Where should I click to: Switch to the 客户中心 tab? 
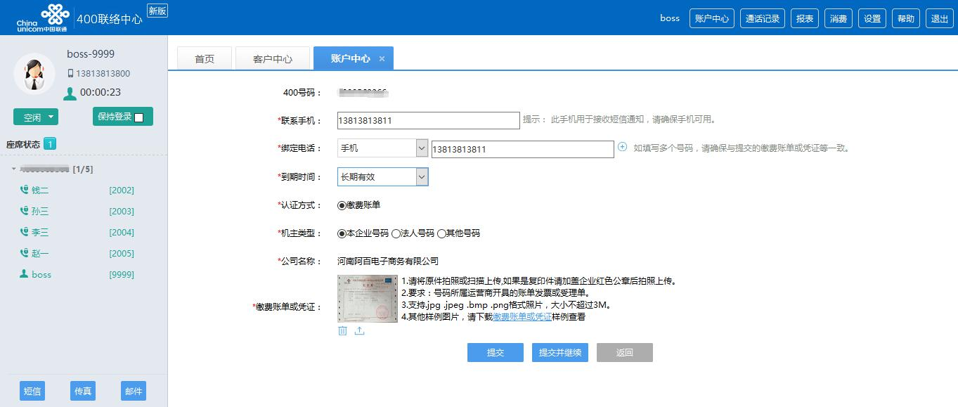(x=272, y=59)
